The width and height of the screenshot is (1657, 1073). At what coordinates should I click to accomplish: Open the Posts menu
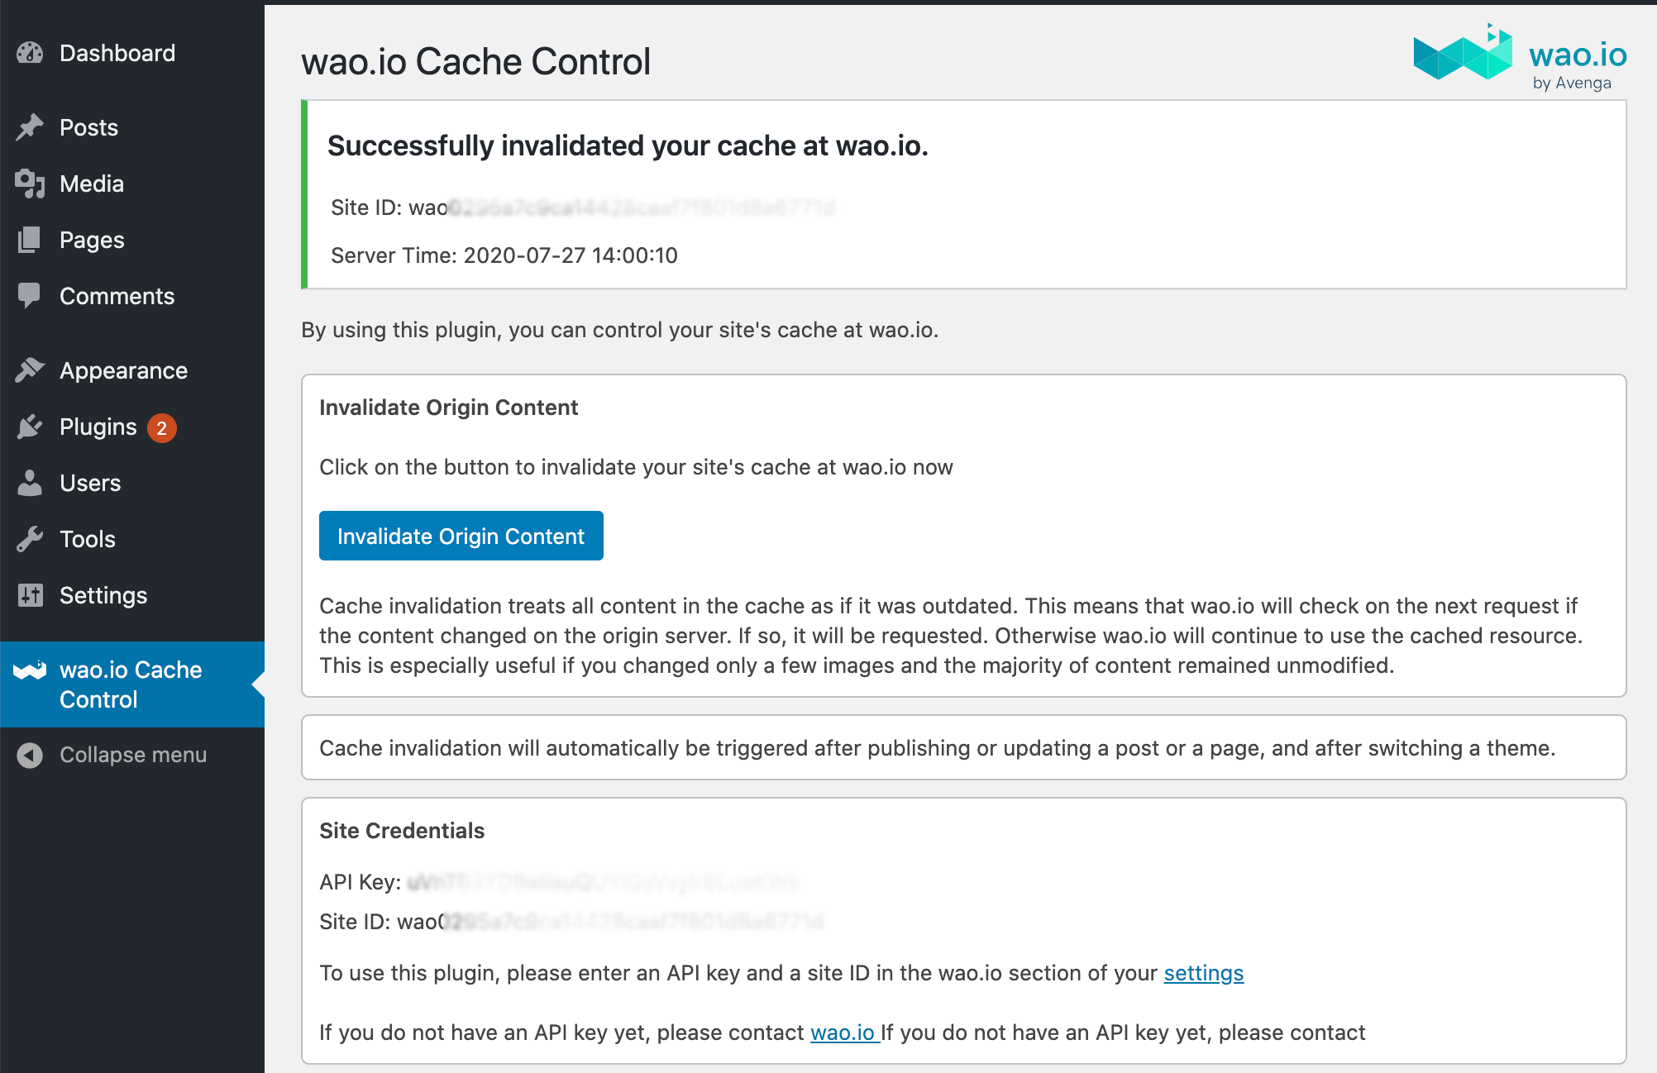coord(132,127)
